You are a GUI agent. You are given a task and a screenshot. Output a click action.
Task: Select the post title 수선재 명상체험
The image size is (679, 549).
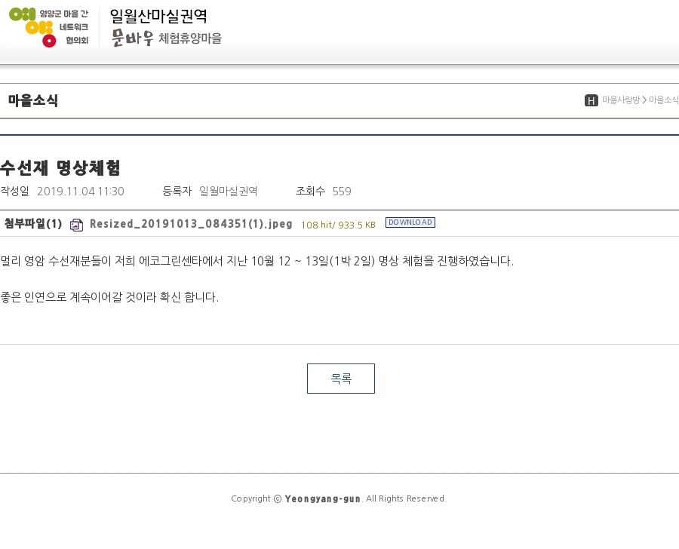60,167
